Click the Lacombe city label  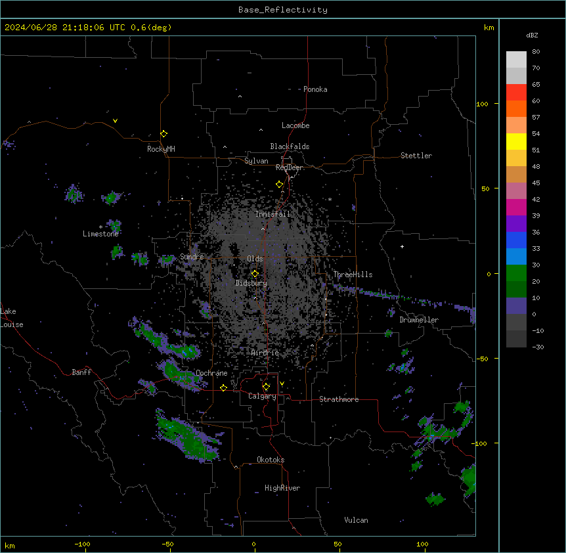295,125
